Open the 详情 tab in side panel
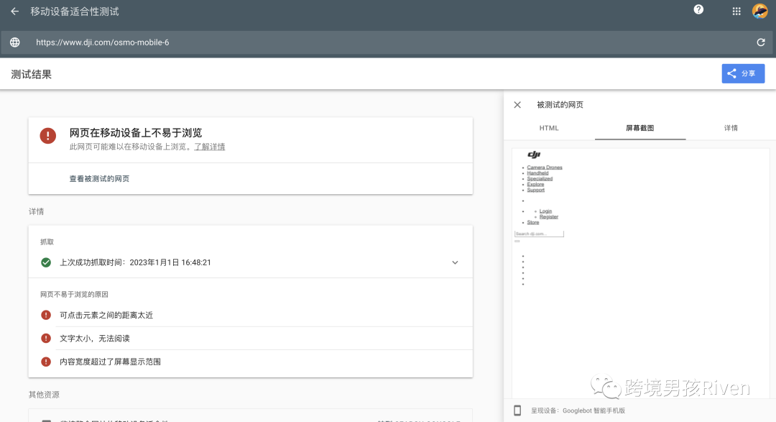 (x=731, y=128)
